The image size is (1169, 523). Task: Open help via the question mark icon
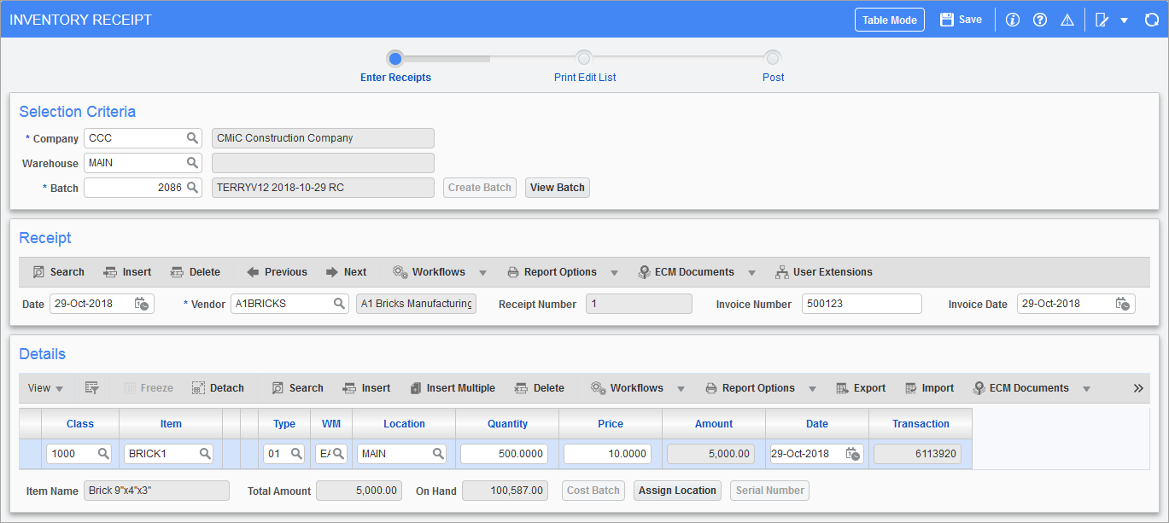point(1039,19)
